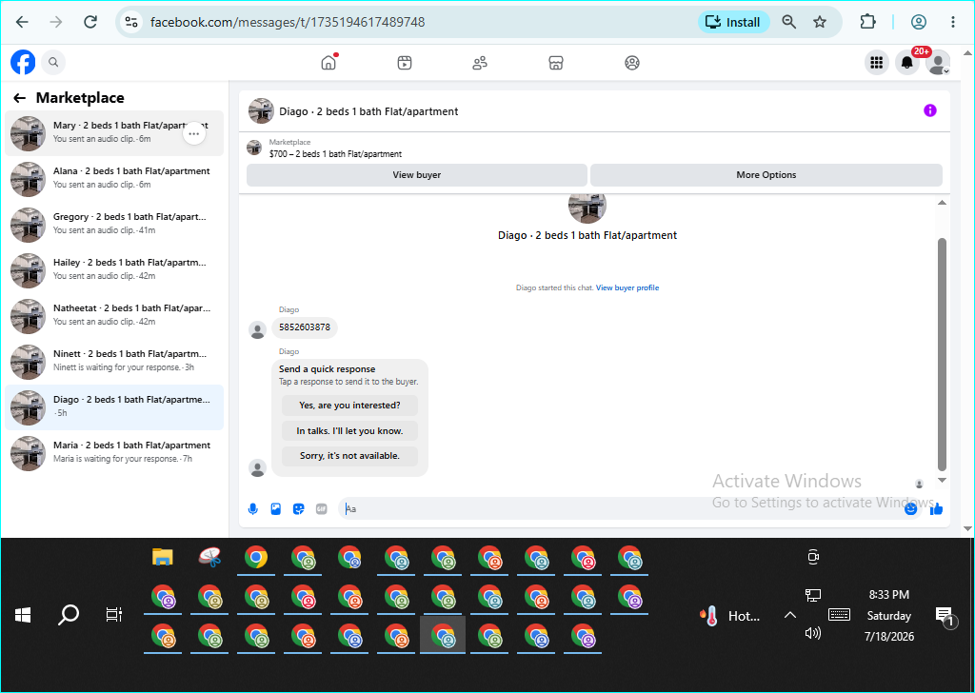Open the account profile avatar menu
Image resolution: width=975 pixels, height=693 pixels.
938,62
